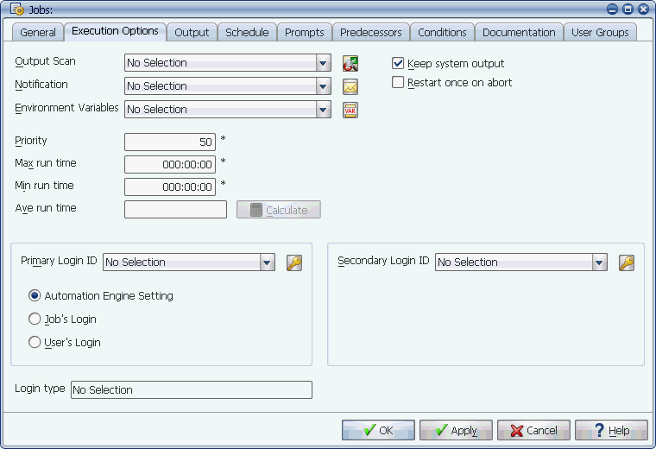Click the Calculate button
This screenshot has height=449, width=656.
279,210
